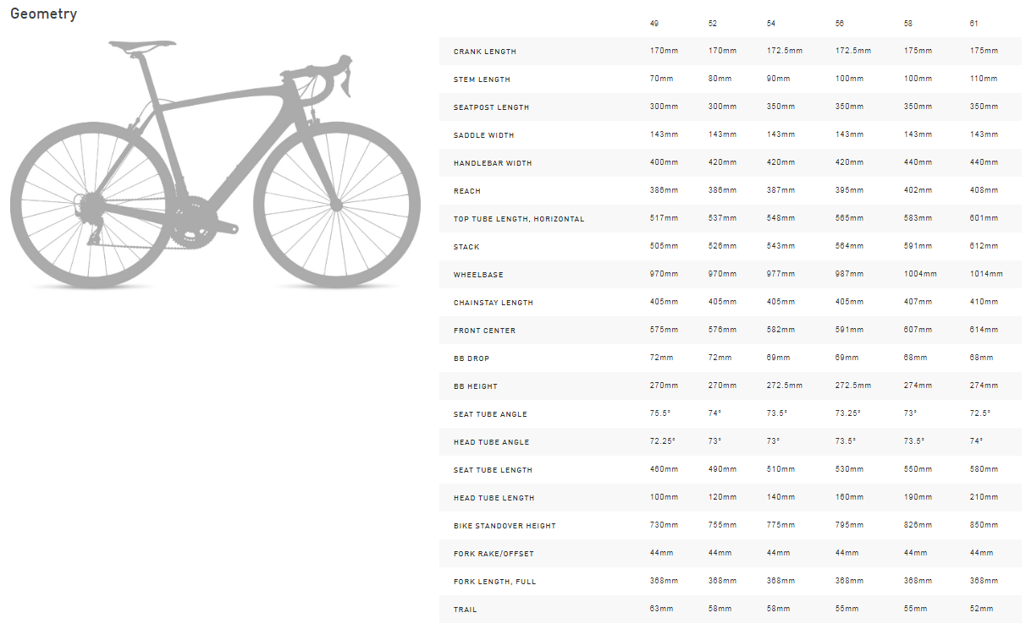Click the Trail row label

(x=465, y=610)
